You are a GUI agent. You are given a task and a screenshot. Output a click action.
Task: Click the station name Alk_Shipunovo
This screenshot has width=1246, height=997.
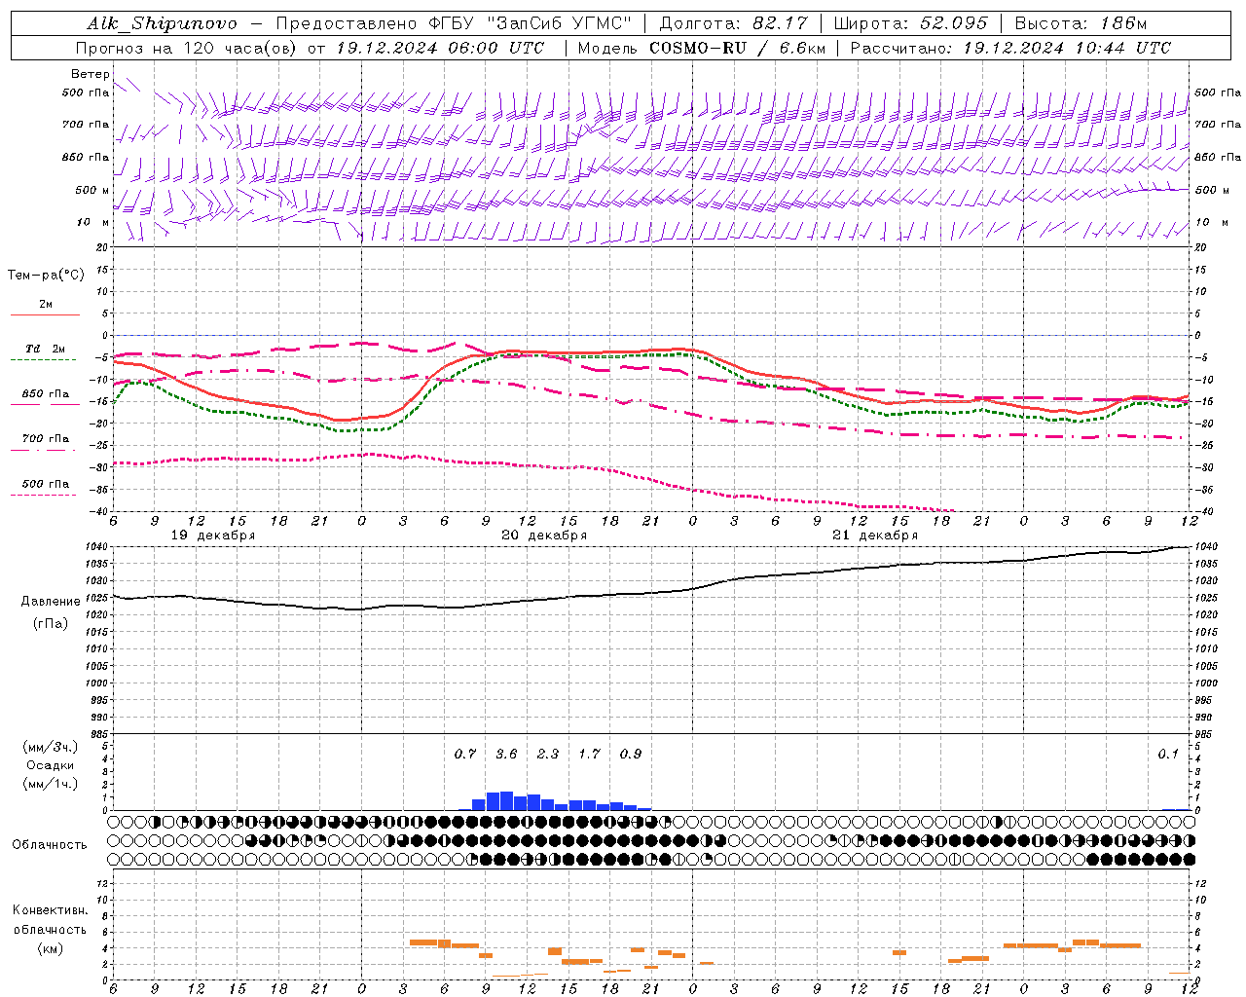tap(162, 23)
